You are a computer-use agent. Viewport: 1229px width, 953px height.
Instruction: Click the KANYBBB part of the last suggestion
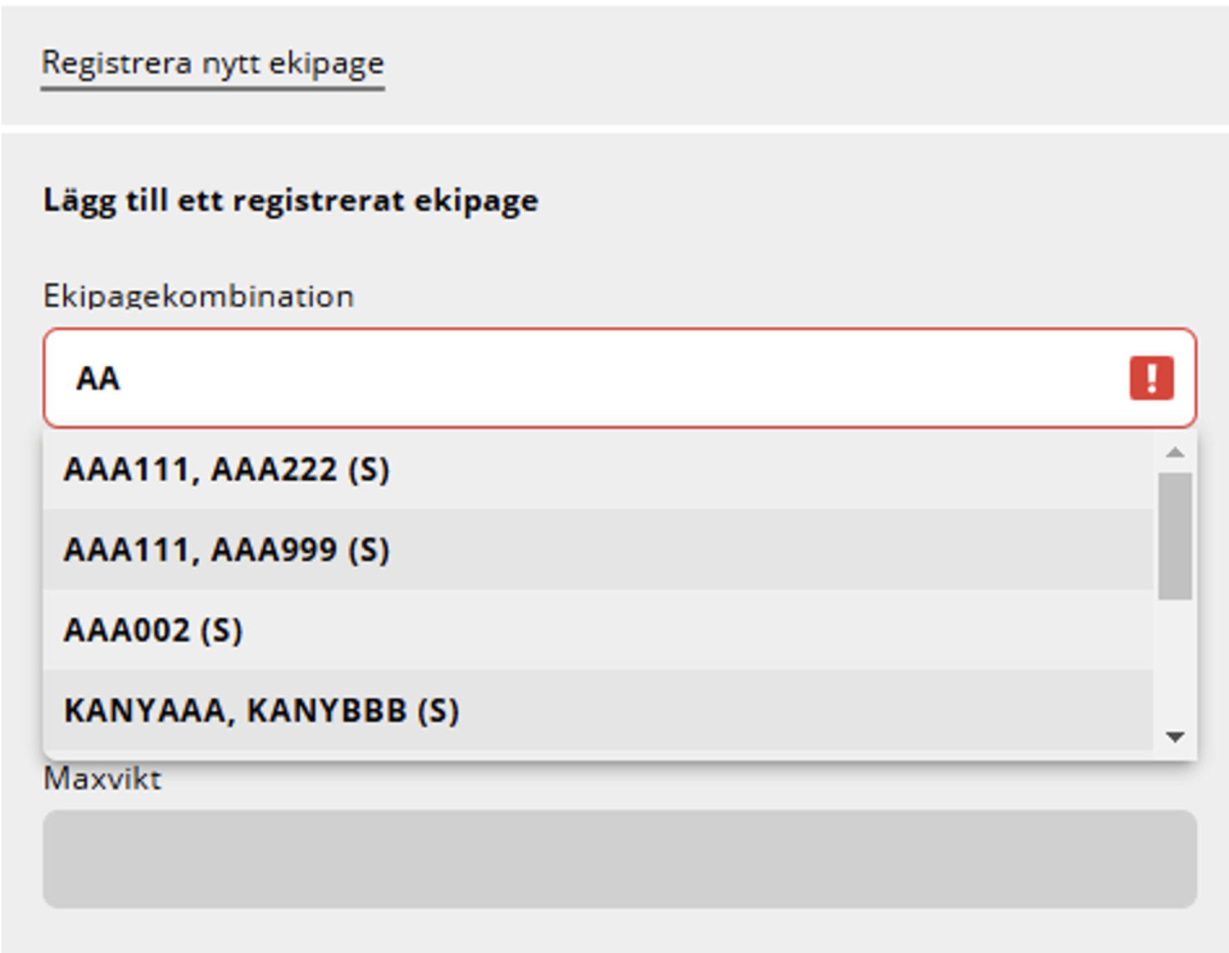click(x=326, y=710)
